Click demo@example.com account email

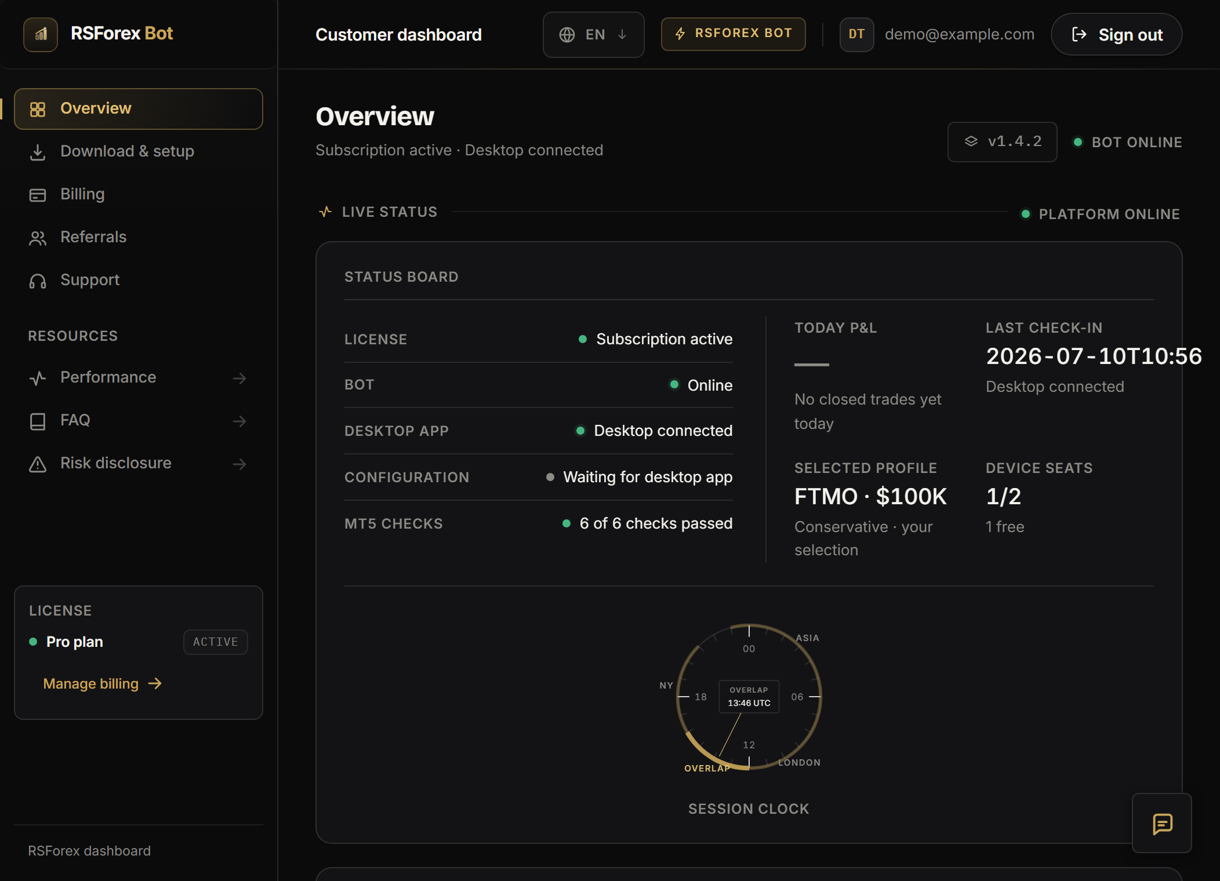click(x=959, y=34)
